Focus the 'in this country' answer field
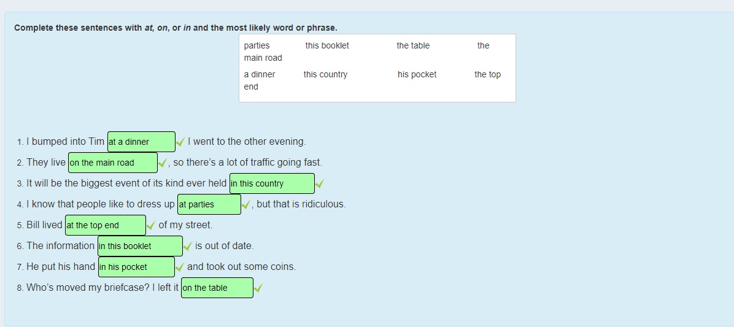The image size is (734, 327). [272, 183]
